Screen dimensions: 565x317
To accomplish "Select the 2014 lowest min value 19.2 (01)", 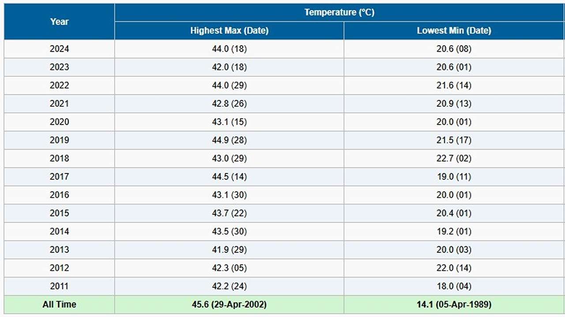I will click(x=454, y=232).
